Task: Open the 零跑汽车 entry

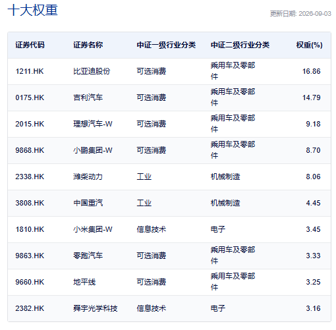Action: point(88,256)
